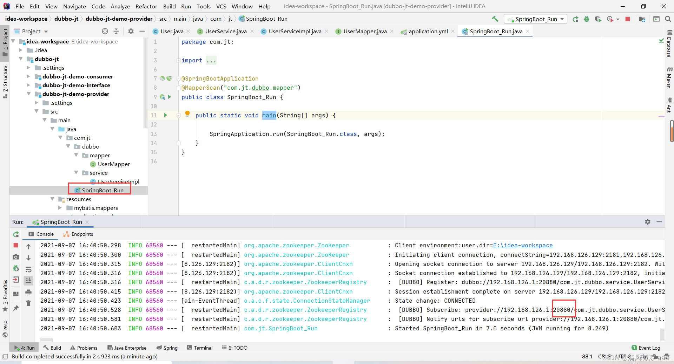Image resolution: width=674 pixels, height=364 pixels.
Task: Click the Profiler run icon
Action: (x=610, y=19)
